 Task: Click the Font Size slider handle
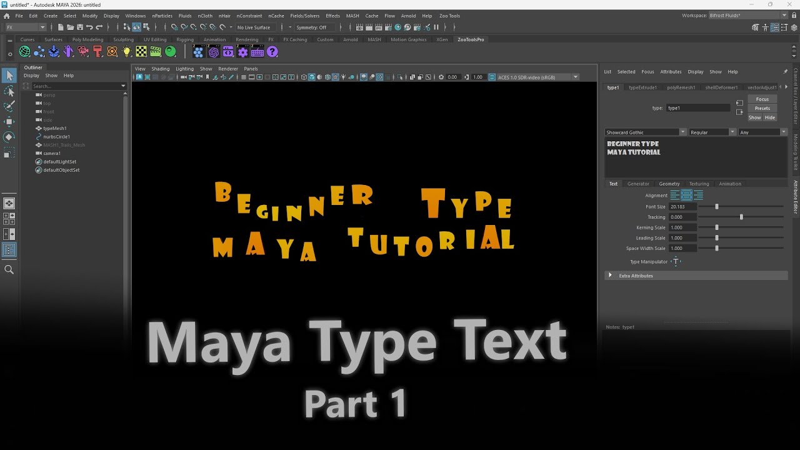tap(717, 206)
